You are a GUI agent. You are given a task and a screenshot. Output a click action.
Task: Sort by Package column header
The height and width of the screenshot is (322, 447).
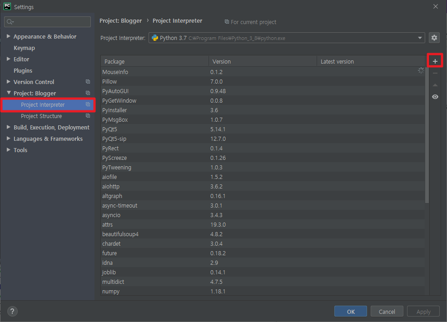(x=154, y=61)
